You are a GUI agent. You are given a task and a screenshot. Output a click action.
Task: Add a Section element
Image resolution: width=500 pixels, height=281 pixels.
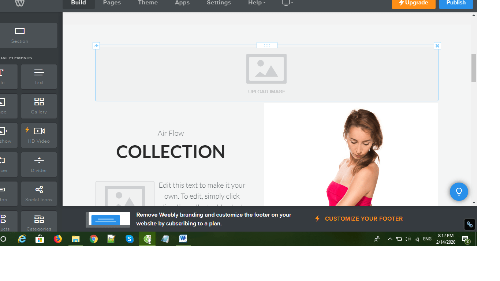pos(19,35)
